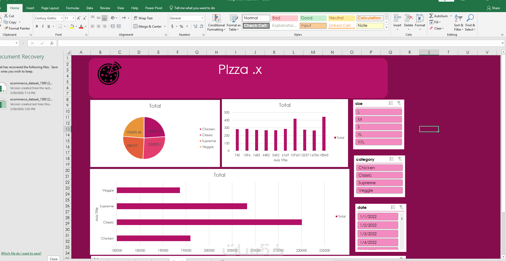Open the font name dropdown

click(62, 18)
